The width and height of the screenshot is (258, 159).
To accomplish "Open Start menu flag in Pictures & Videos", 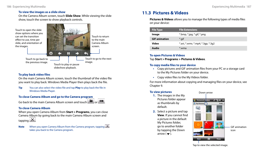I will click(194, 100).
